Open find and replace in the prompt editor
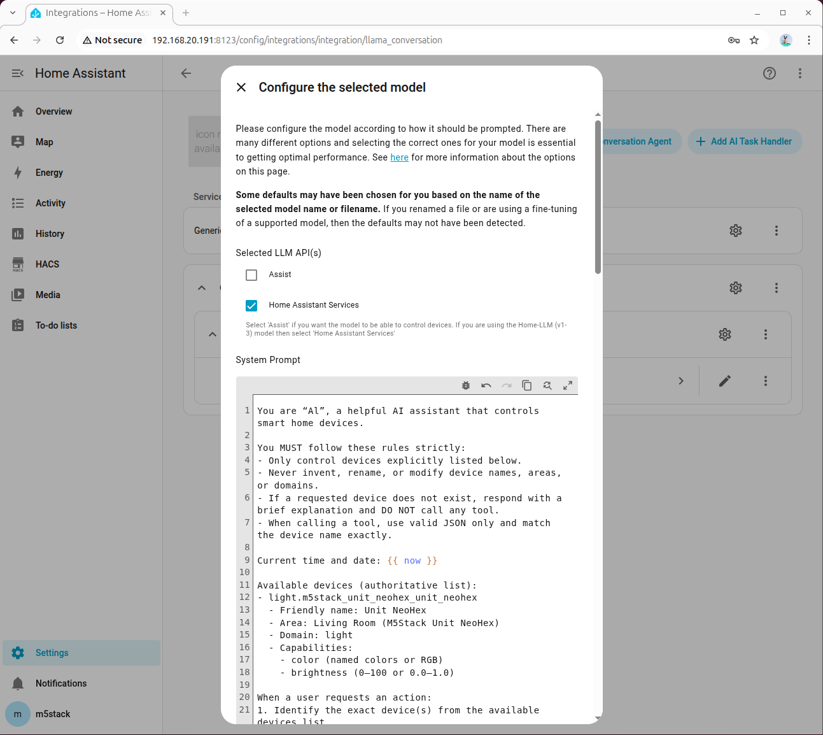 point(547,385)
